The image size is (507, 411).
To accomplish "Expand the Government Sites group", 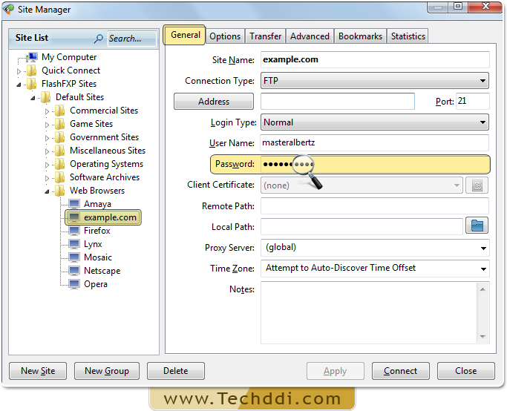I will coord(48,138).
